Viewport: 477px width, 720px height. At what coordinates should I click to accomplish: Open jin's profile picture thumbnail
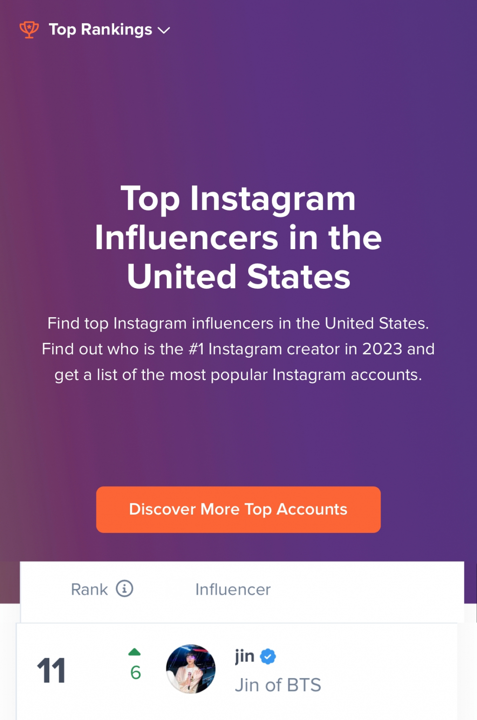(191, 669)
